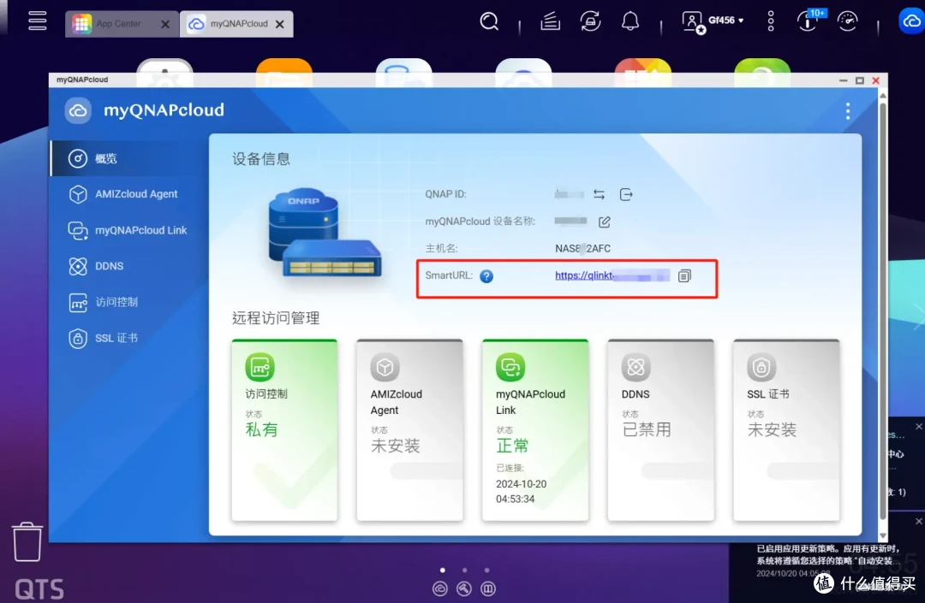Viewport: 925px width, 603px height.
Task: Open the vertical three-dot options in top bar
Action: [771, 21]
